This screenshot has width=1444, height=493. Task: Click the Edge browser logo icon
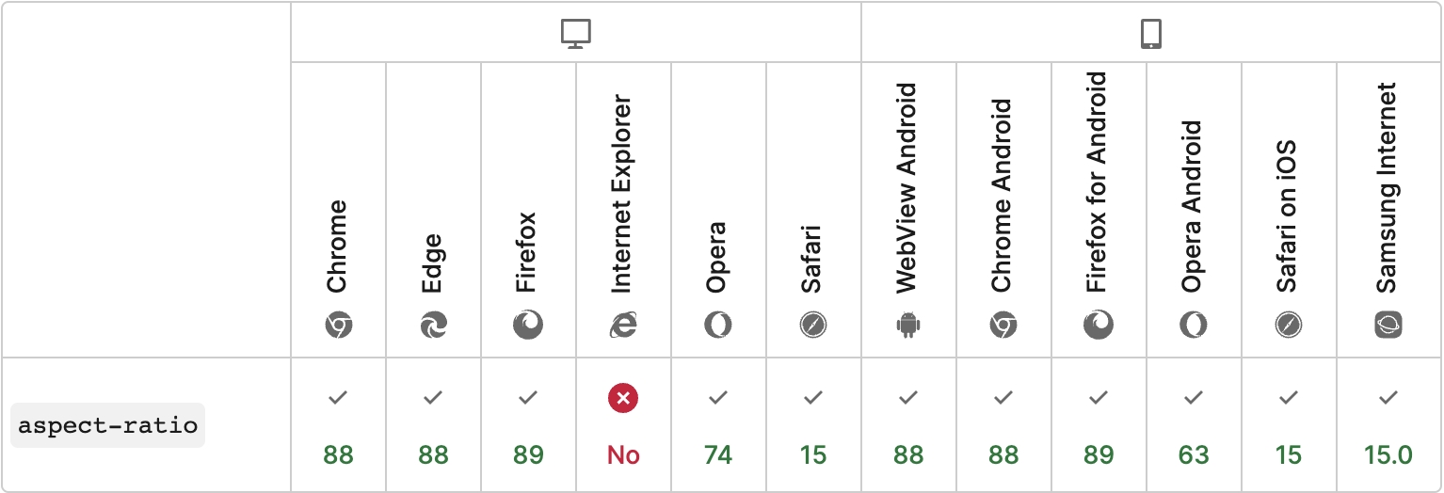tap(433, 326)
